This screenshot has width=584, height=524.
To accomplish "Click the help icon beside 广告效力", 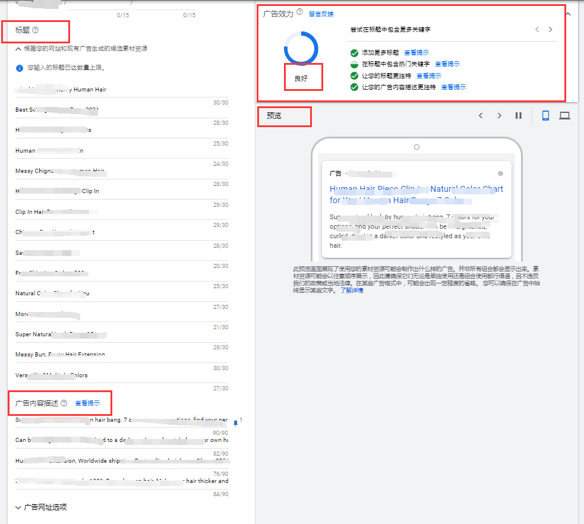I will pyautogui.click(x=299, y=12).
